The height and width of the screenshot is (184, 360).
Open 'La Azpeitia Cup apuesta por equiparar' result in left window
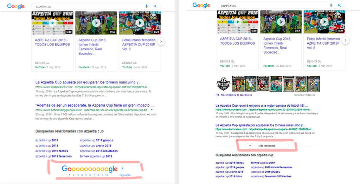pos(89,82)
